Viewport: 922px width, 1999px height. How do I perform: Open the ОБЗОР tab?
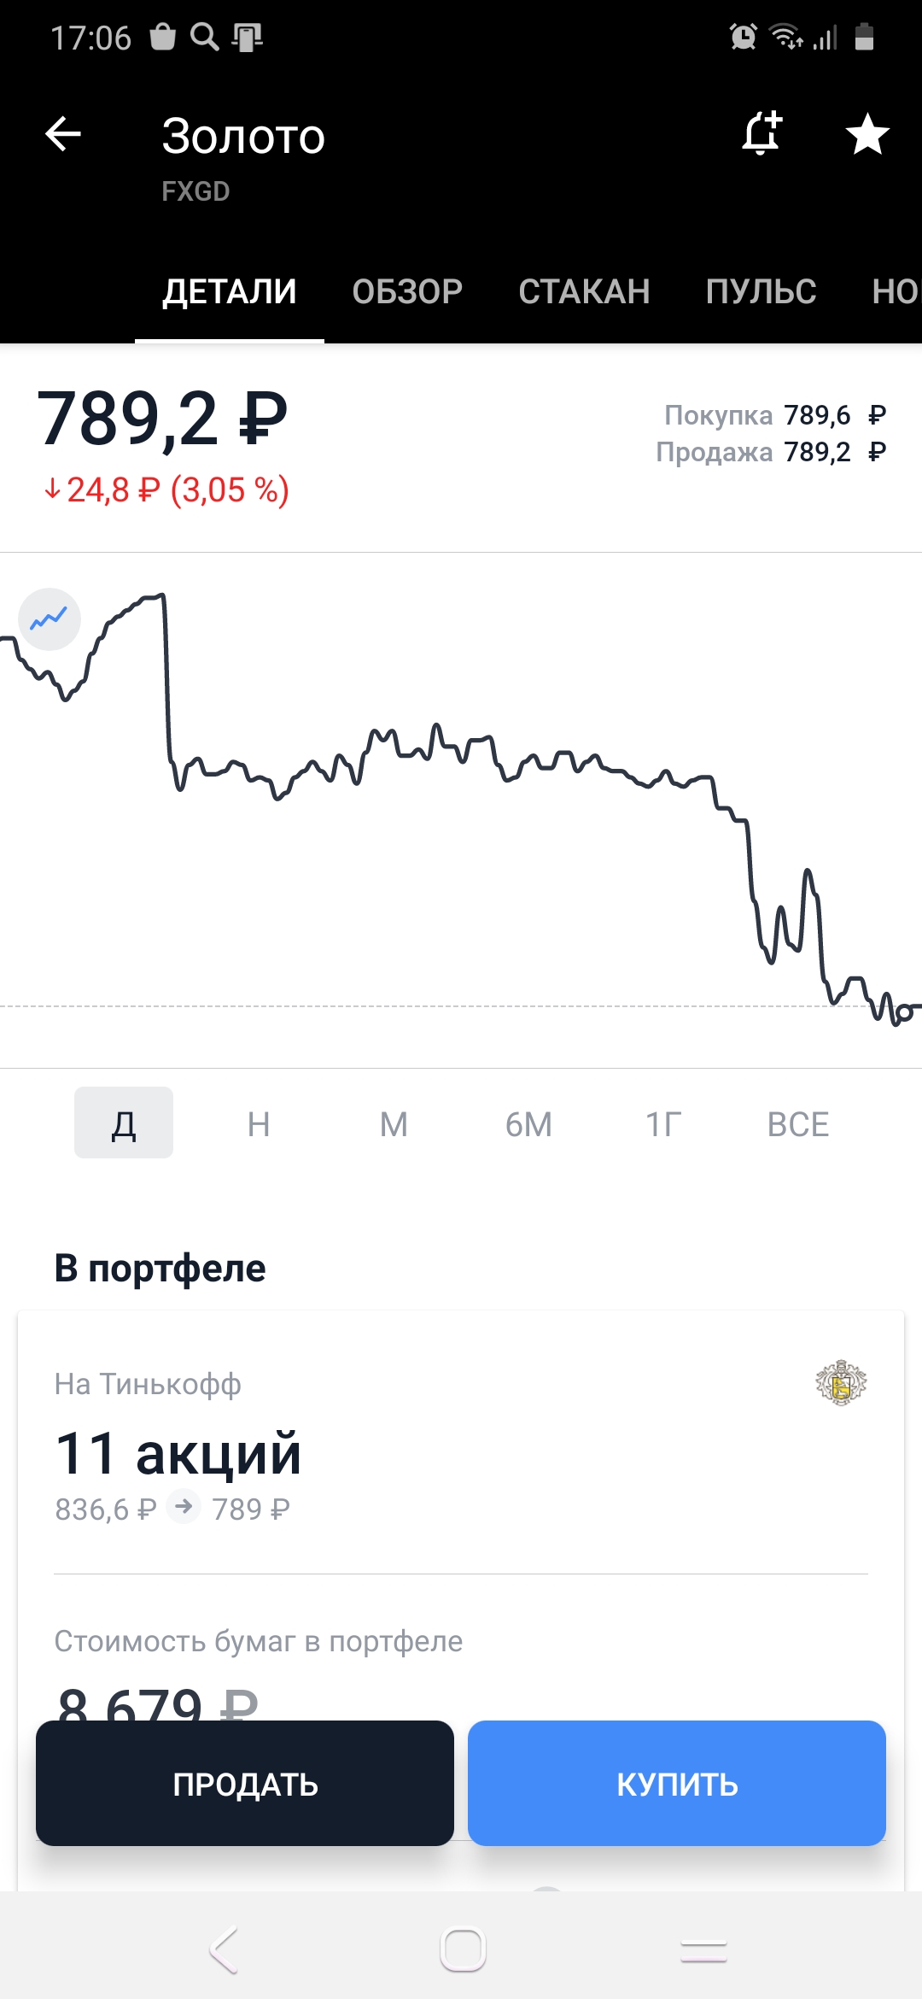(407, 291)
